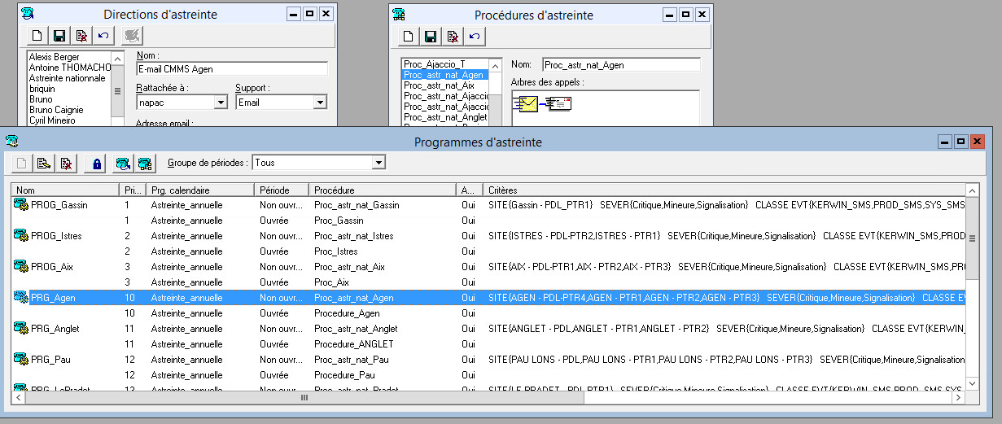Click the Nom field containing E-mail CMMS Agen
This screenshot has width=1002, height=424.
pyautogui.click(x=231, y=69)
